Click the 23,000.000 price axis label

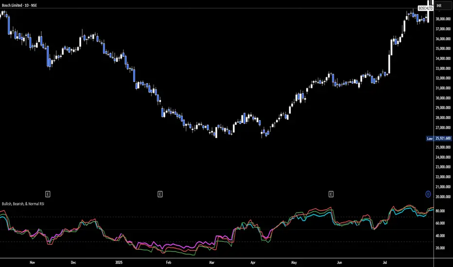tap(443, 167)
